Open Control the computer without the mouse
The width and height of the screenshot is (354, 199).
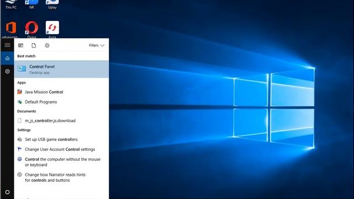click(61, 162)
